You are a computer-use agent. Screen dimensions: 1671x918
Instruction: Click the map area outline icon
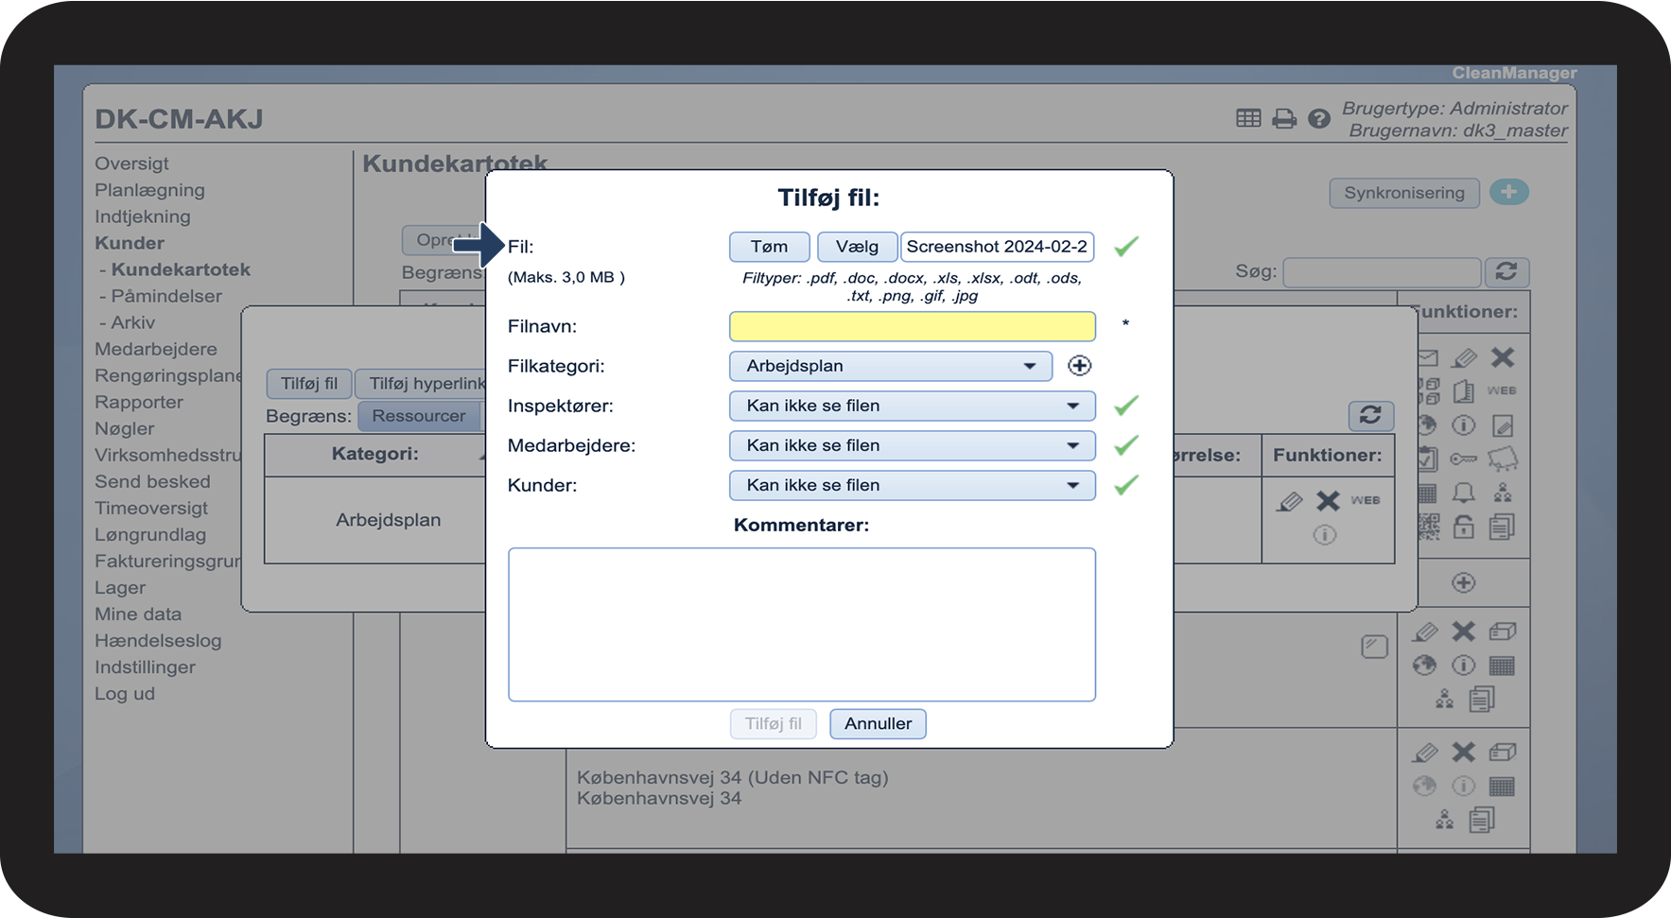coord(1503,459)
